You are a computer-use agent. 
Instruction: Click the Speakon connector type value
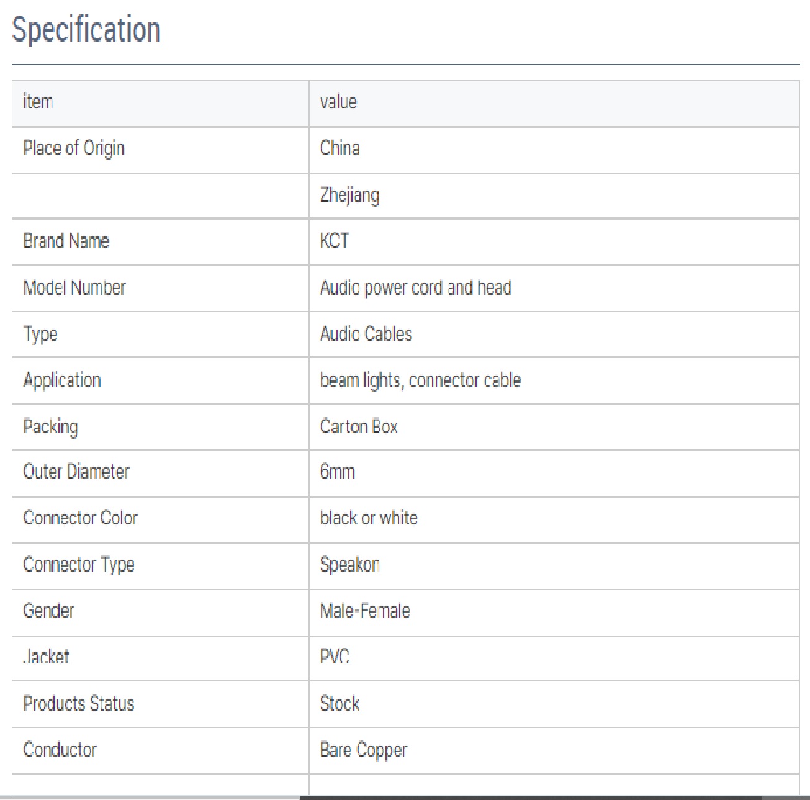point(349,564)
